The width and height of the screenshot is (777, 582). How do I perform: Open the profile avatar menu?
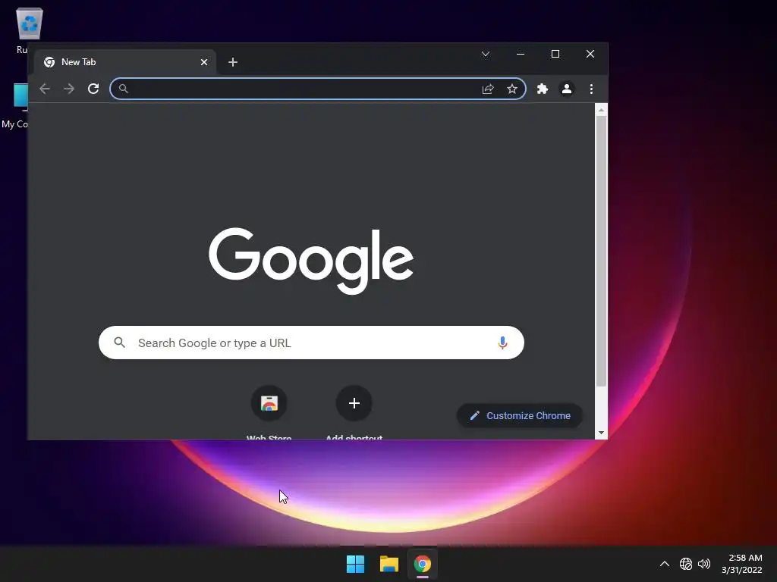pyautogui.click(x=566, y=89)
